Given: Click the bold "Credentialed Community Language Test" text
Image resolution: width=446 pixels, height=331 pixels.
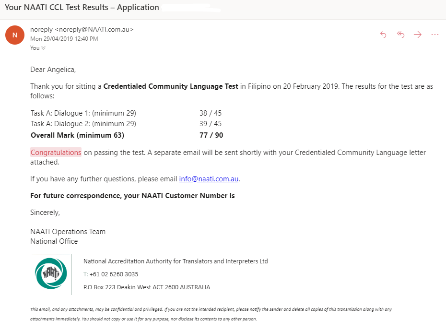Looking at the screenshot, I should tap(171, 86).
